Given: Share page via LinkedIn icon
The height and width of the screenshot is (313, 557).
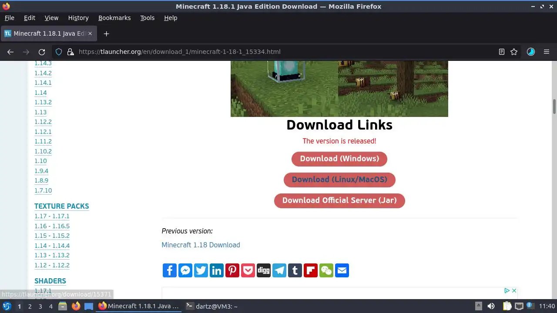Looking at the screenshot, I should (x=217, y=270).
